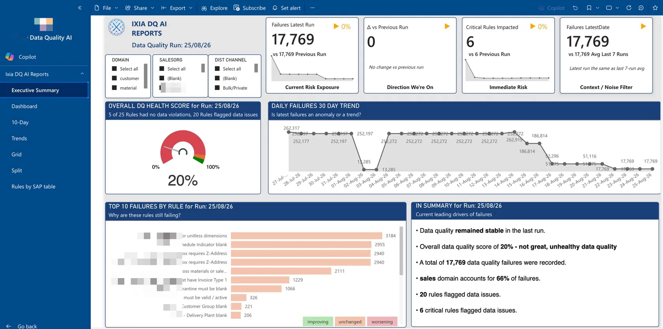Open the File dropdown menu

pyautogui.click(x=106, y=8)
